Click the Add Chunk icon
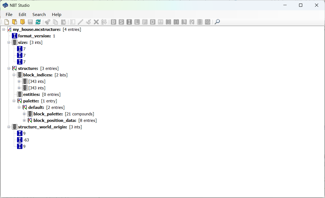Image resolution: width=325 pixels, height=198 pixels. 208,22
